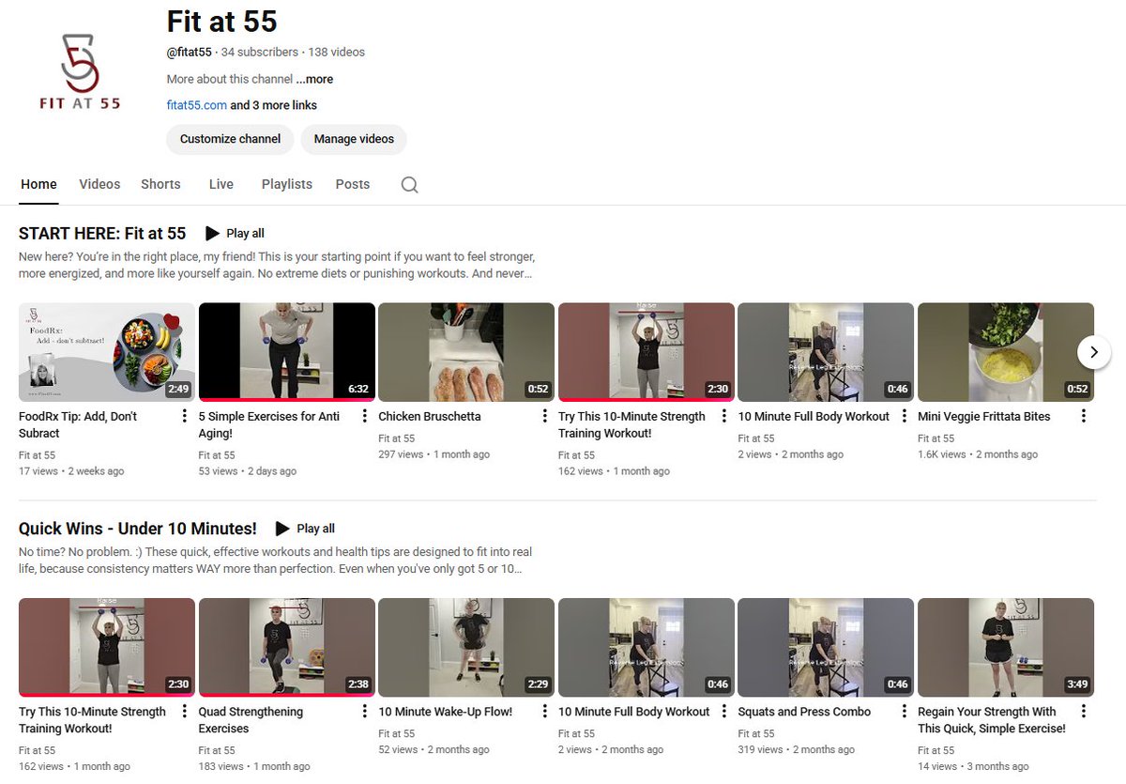Open options menu for Squats and Press Combo
Screen dimensions: 1126x784
click(x=904, y=712)
